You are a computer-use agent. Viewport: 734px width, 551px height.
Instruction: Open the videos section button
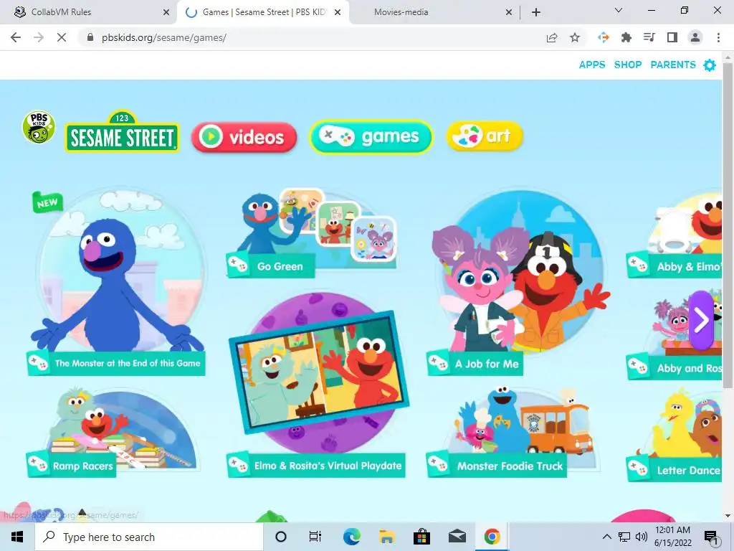click(x=244, y=137)
